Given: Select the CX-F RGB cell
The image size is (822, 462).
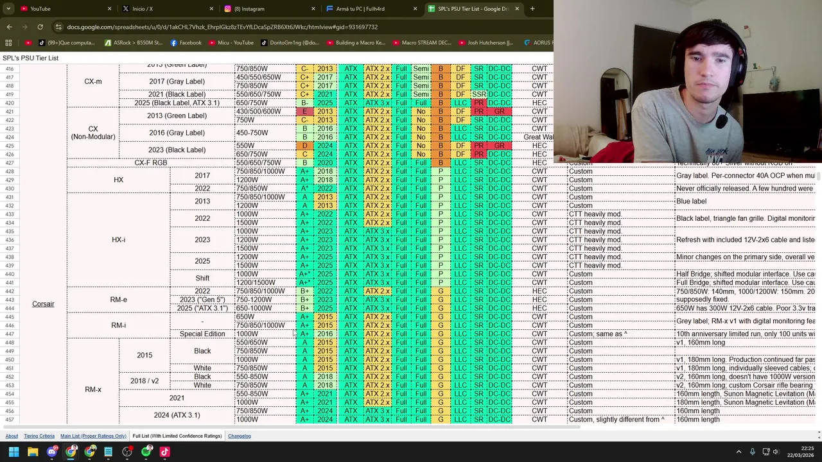Looking at the screenshot, I should [151, 163].
